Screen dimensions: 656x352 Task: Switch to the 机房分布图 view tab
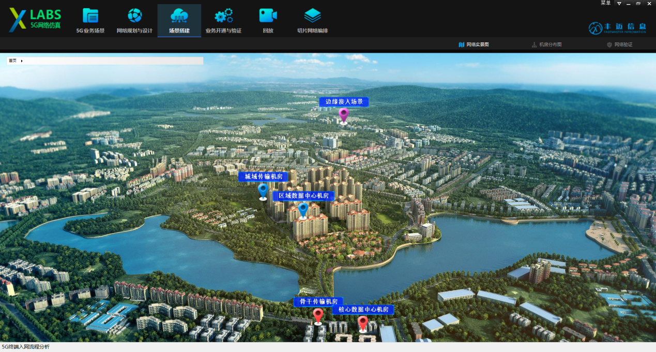546,44
